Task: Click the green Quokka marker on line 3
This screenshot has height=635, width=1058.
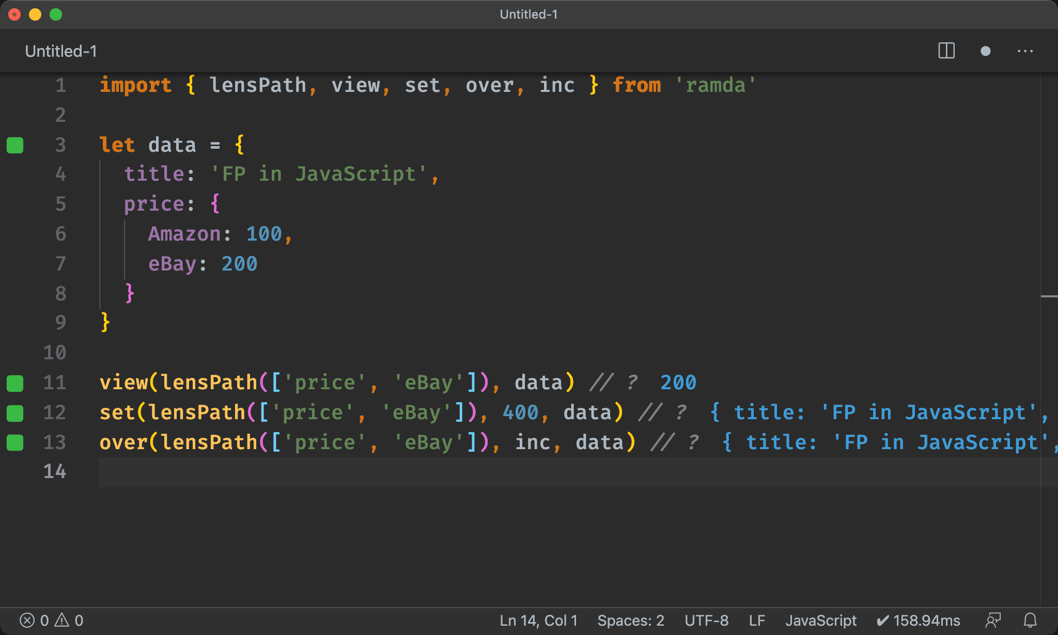Action: tap(15, 146)
